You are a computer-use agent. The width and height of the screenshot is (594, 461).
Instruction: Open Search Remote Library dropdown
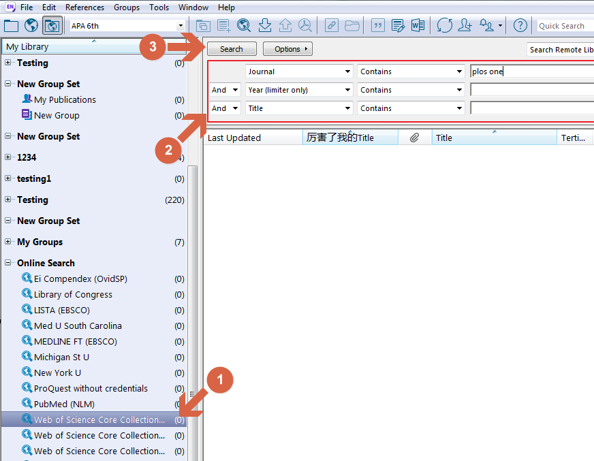point(561,50)
